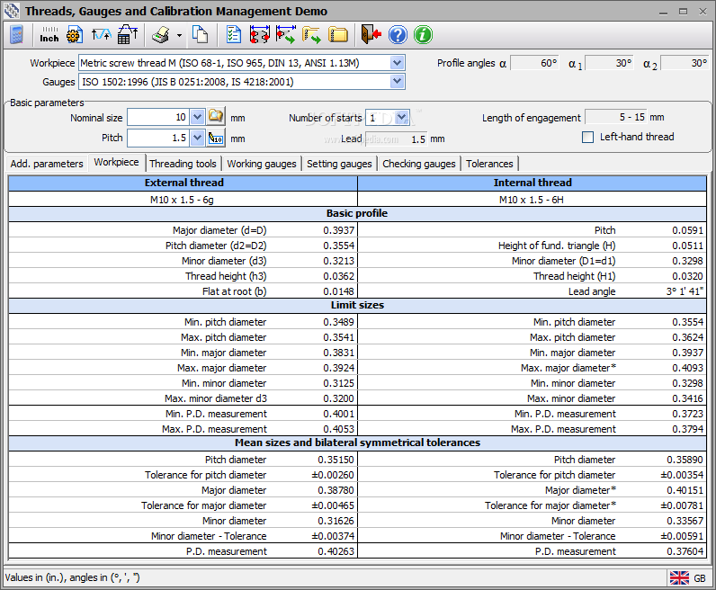Select the ±0.00260 pitch tolerance value
The width and height of the screenshot is (716, 590).
[333, 475]
